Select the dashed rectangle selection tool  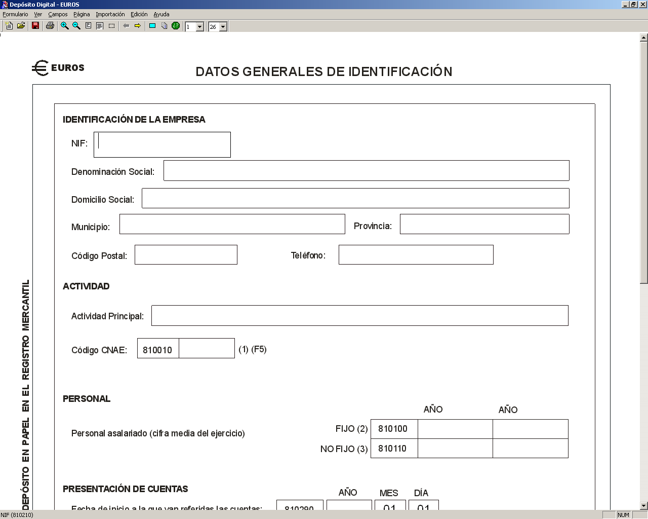112,26
